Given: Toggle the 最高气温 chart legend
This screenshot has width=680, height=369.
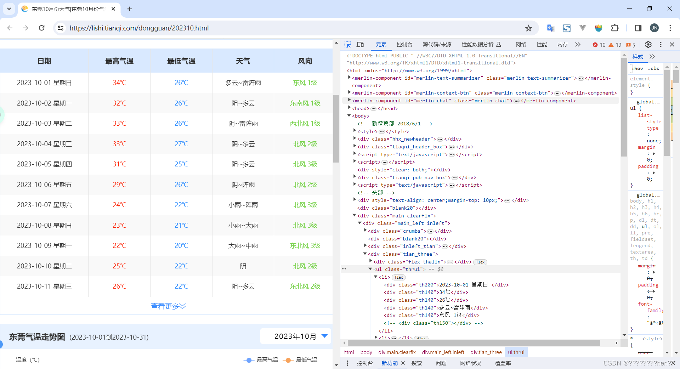Looking at the screenshot, I should click(x=261, y=360).
